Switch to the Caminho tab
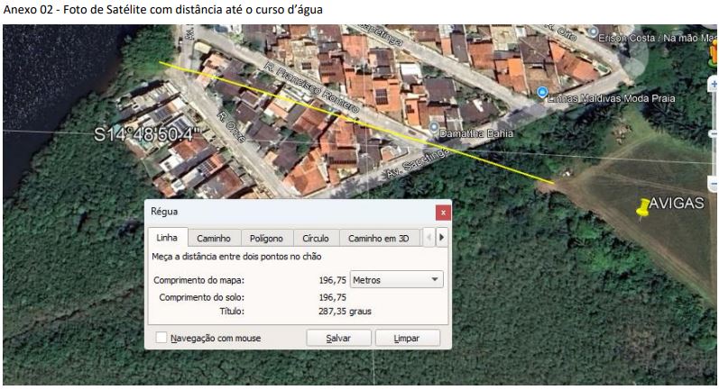 [x=214, y=239]
